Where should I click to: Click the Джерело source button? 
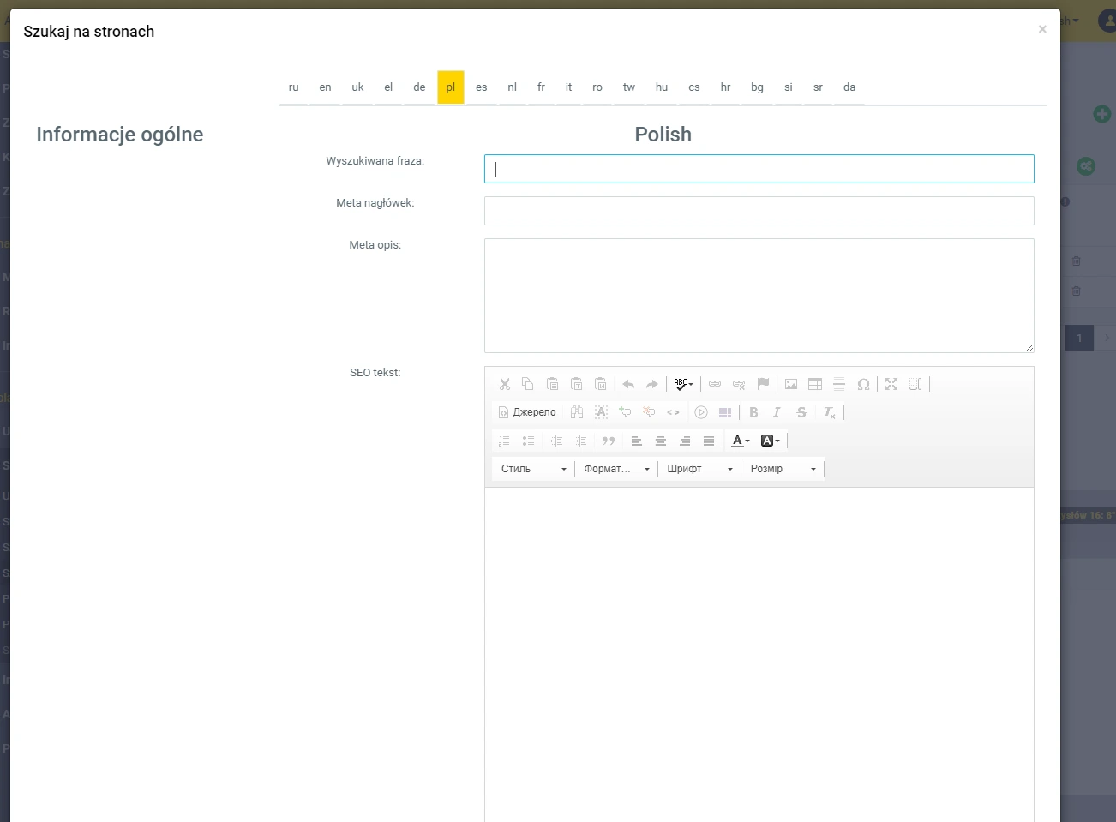pos(527,412)
